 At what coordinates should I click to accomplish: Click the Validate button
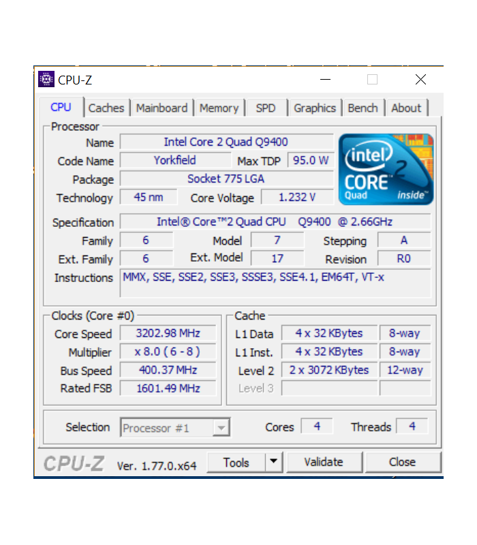coord(324,462)
